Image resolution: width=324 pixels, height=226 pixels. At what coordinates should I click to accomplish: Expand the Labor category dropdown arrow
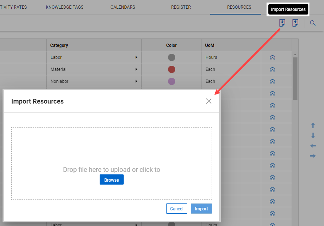136,57
